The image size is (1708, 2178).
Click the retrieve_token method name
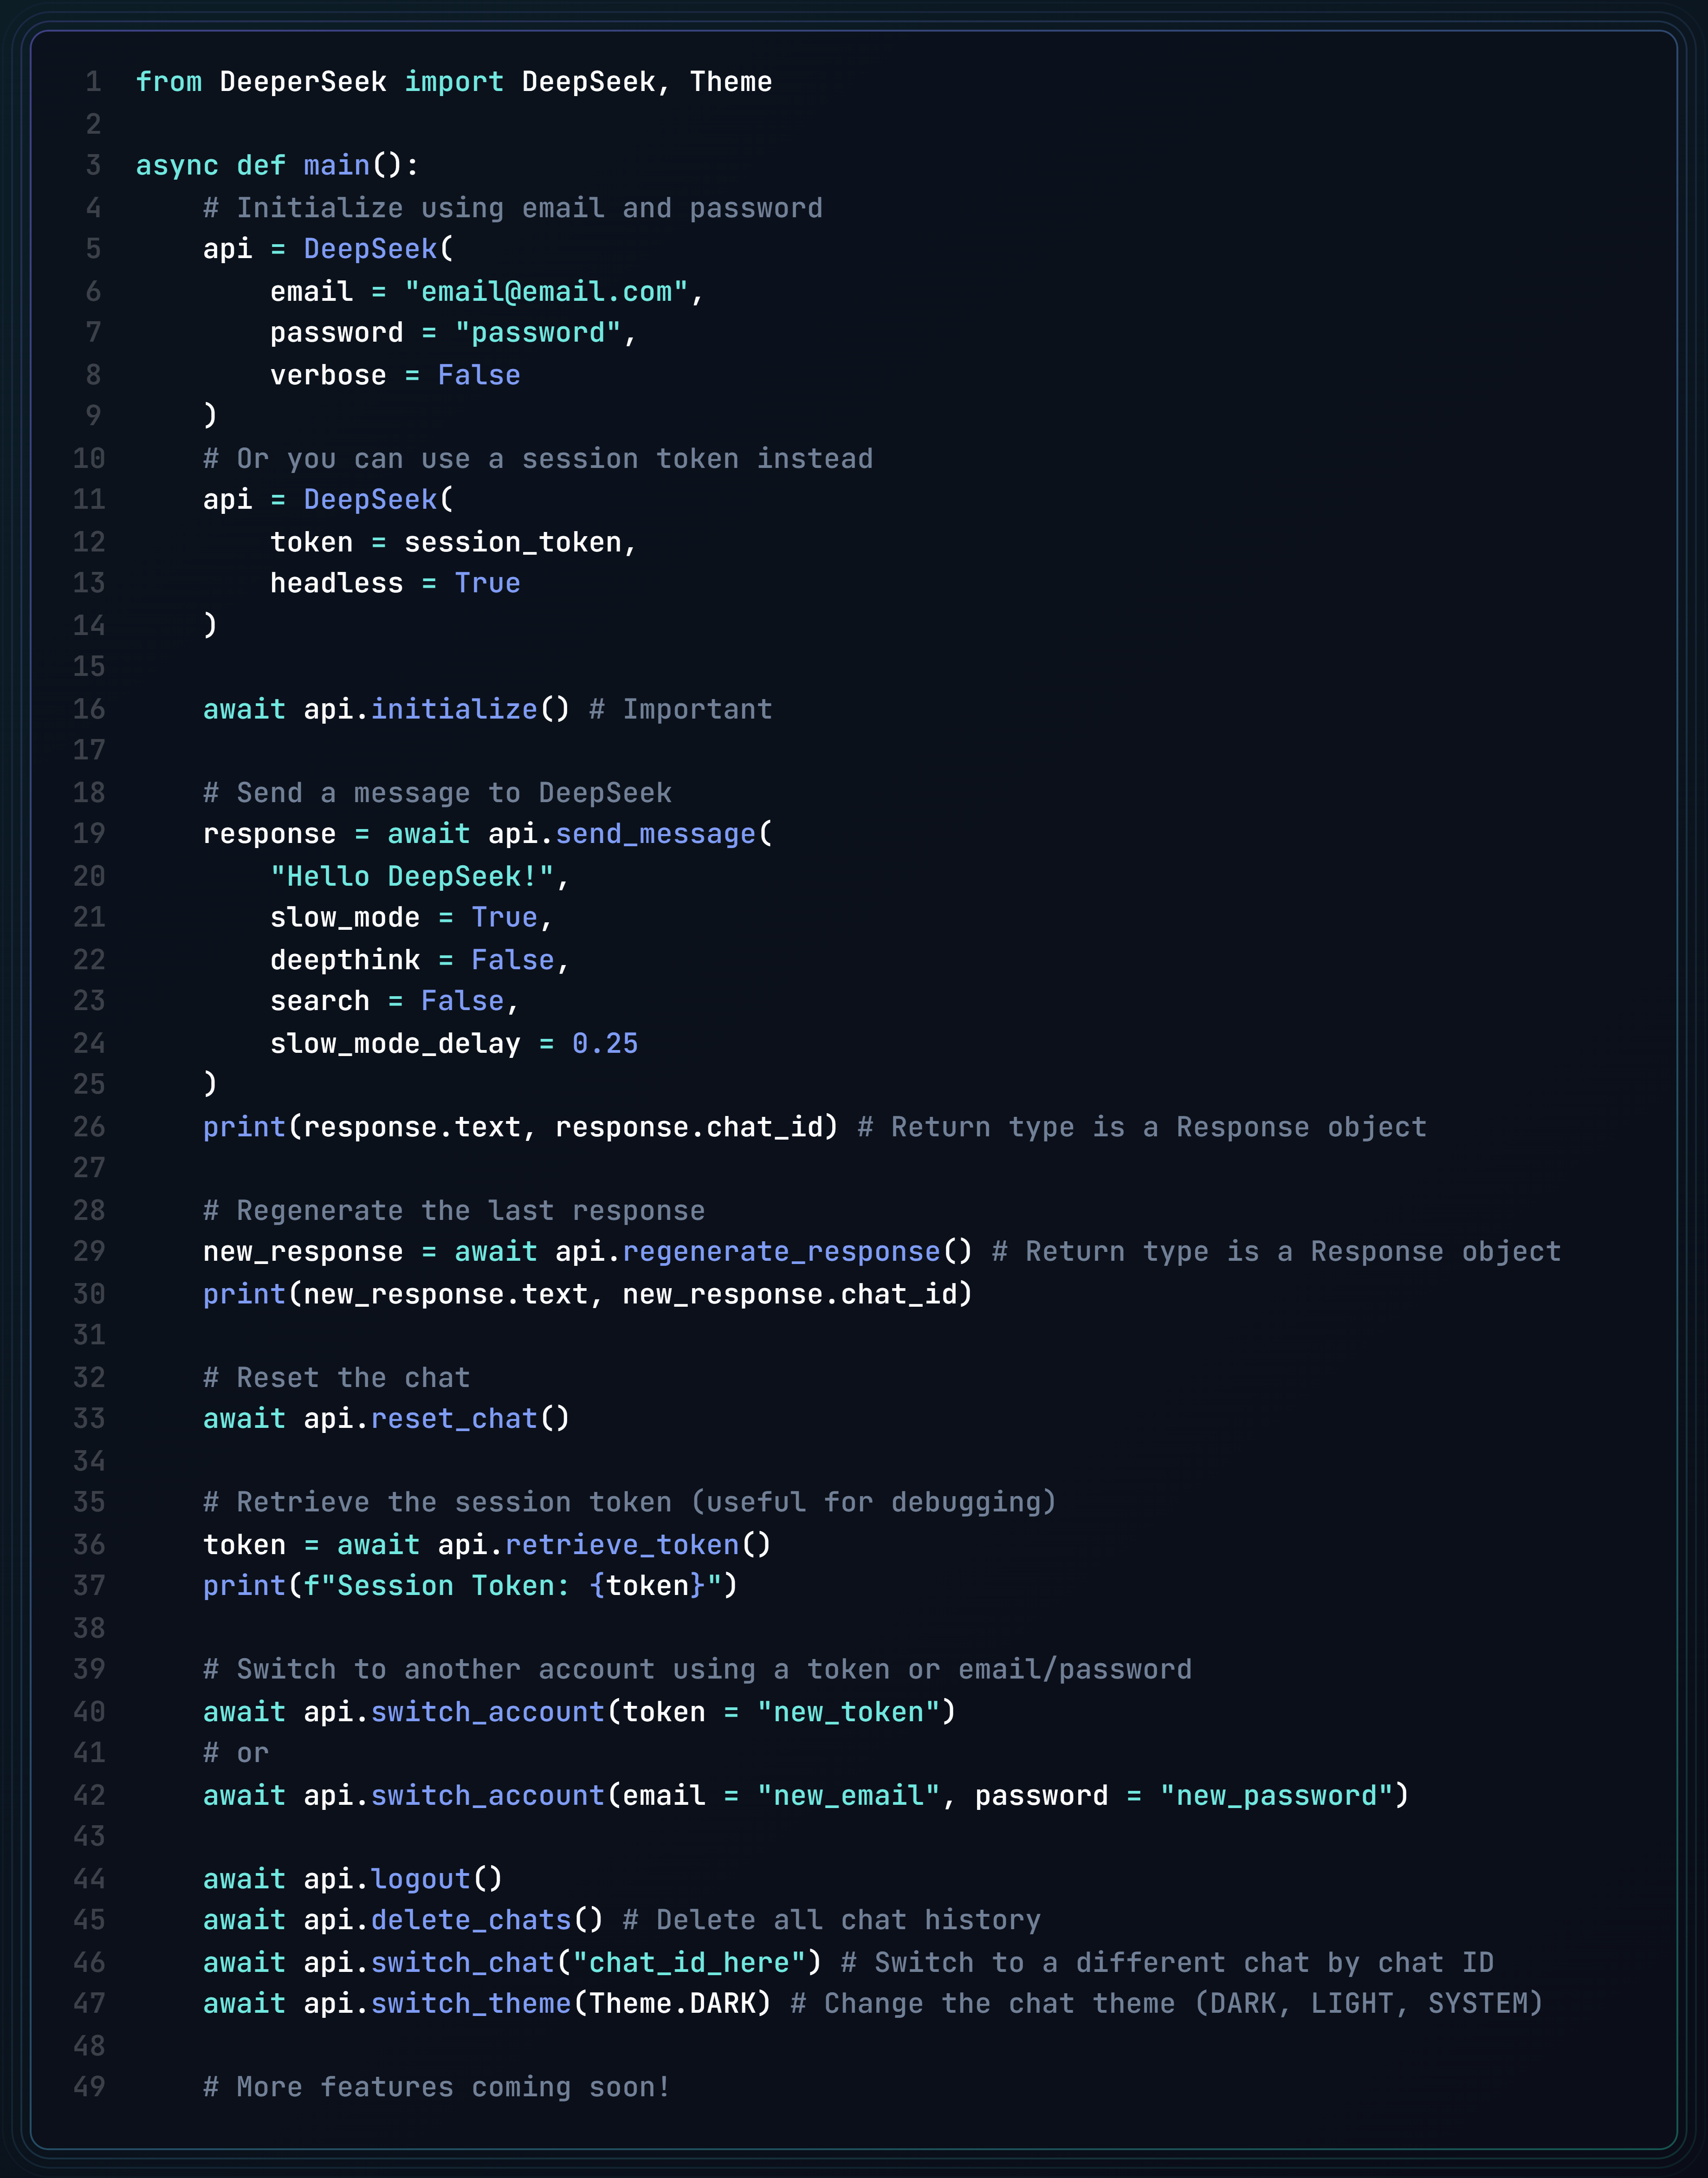622,1545
